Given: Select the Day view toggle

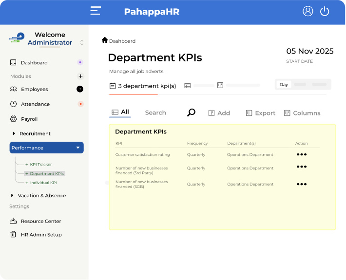Looking at the screenshot, I should pyautogui.click(x=284, y=85).
